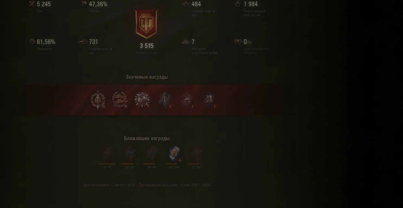The height and width of the screenshot is (208, 403).
Task: Click the sword-and-wreath medal with count 14
Action: 98,100
